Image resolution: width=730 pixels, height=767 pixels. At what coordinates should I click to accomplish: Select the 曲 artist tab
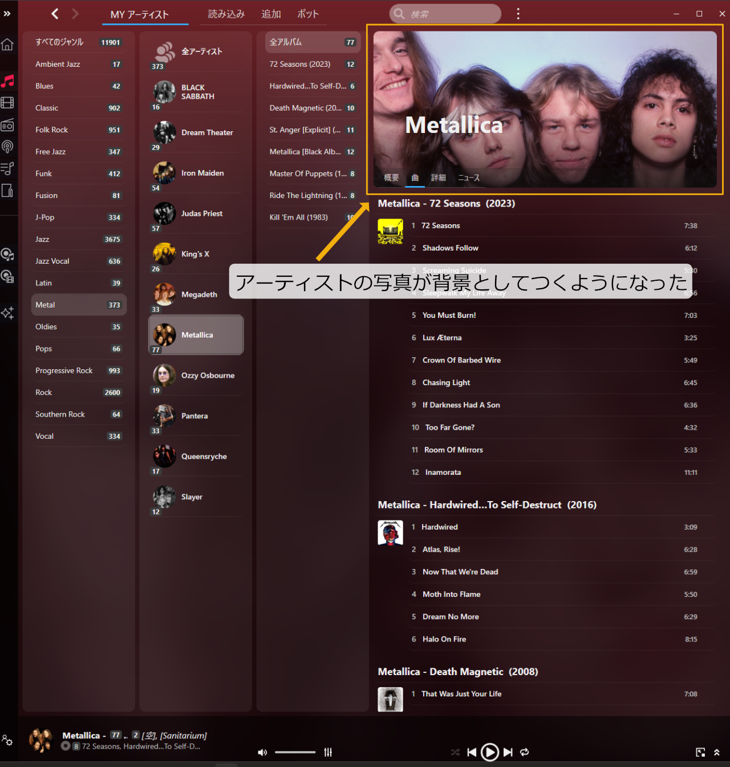(x=415, y=177)
